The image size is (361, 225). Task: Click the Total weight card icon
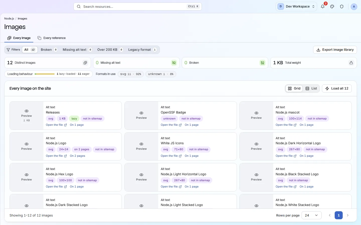tap(351, 63)
